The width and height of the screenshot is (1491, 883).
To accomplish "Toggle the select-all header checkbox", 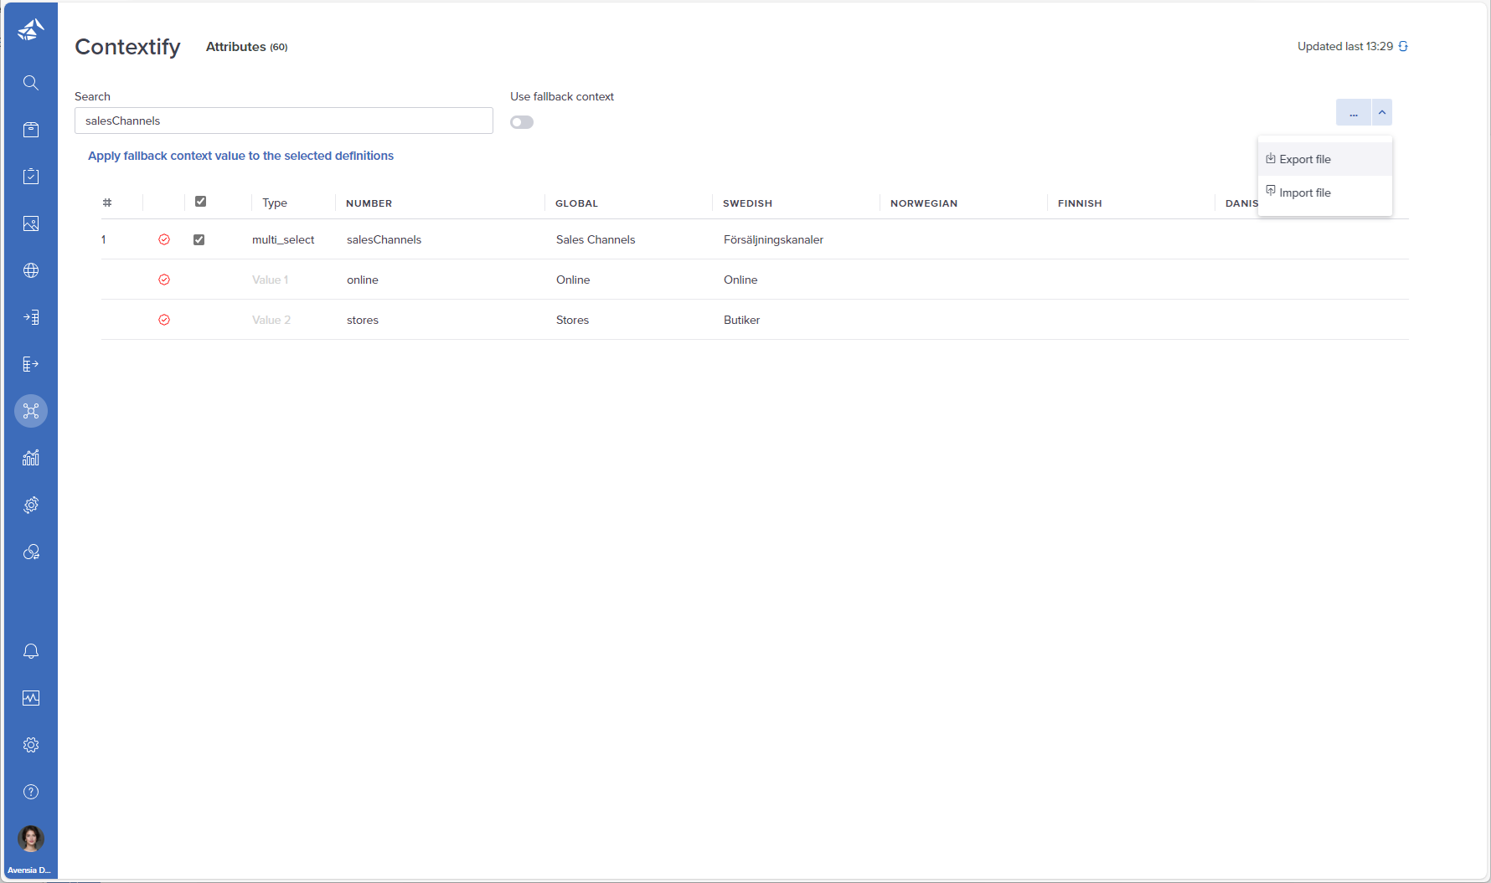I will pyautogui.click(x=200, y=202).
